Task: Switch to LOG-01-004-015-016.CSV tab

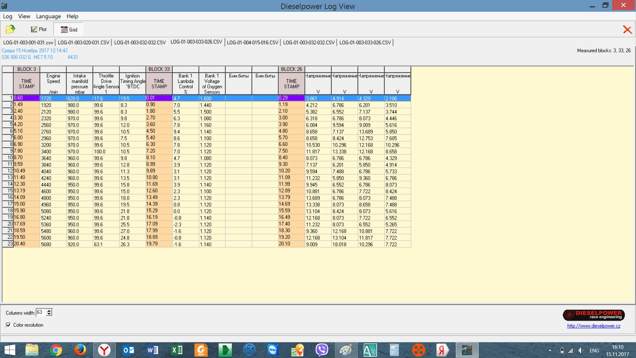Action: [x=252, y=42]
